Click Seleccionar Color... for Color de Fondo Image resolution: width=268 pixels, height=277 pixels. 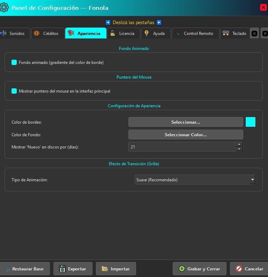pyautogui.click(x=186, y=134)
